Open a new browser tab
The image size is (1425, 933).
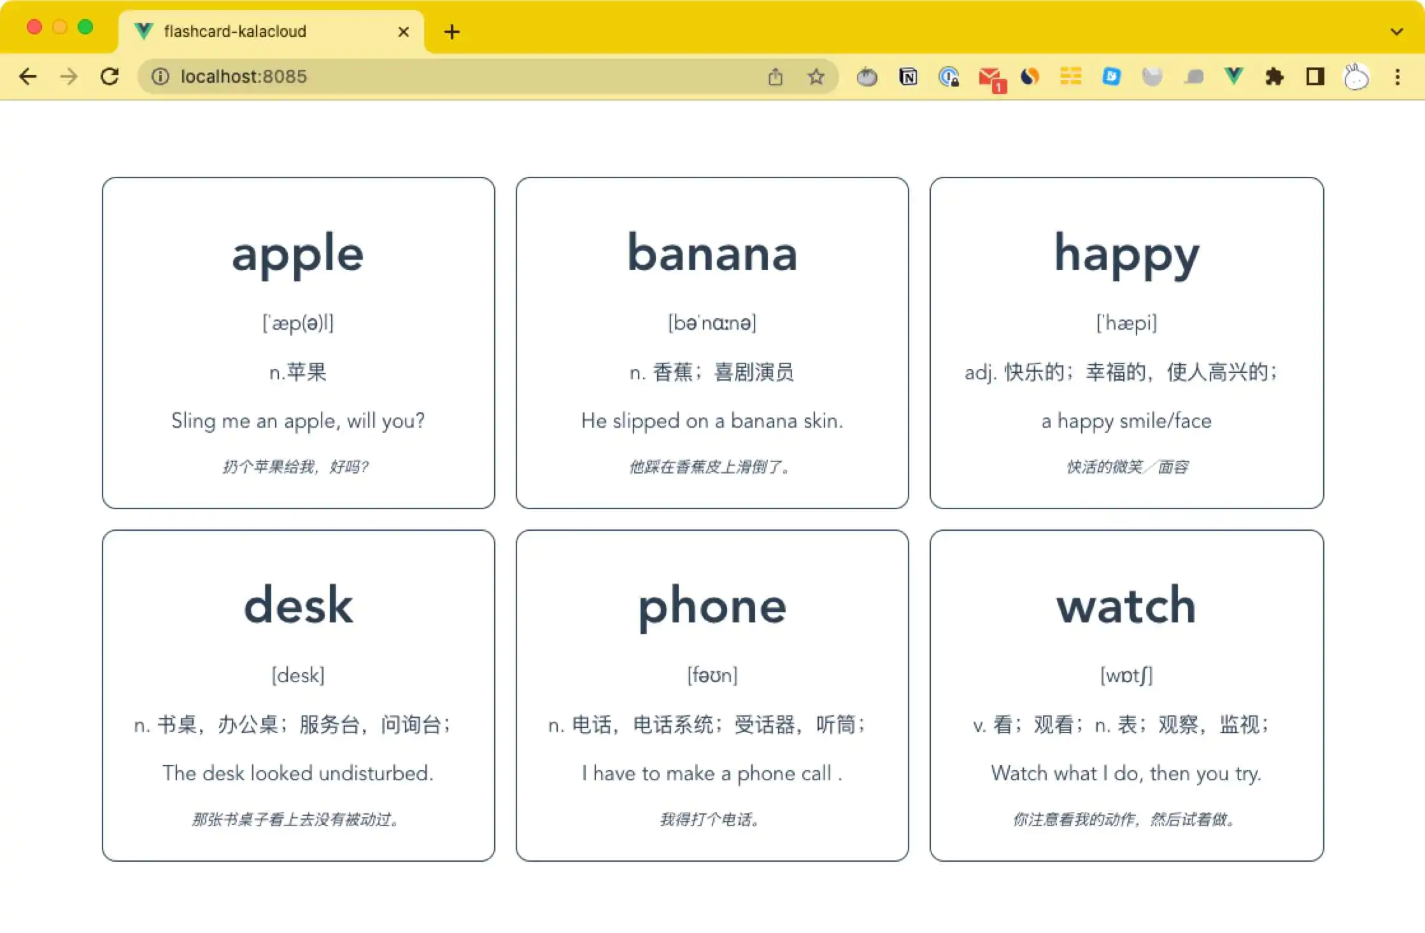pos(451,31)
